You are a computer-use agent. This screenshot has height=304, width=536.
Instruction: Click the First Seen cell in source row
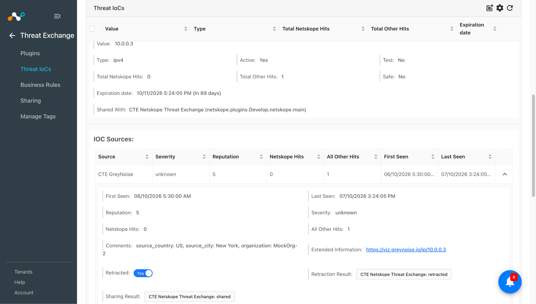pyautogui.click(x=409, y=174)
